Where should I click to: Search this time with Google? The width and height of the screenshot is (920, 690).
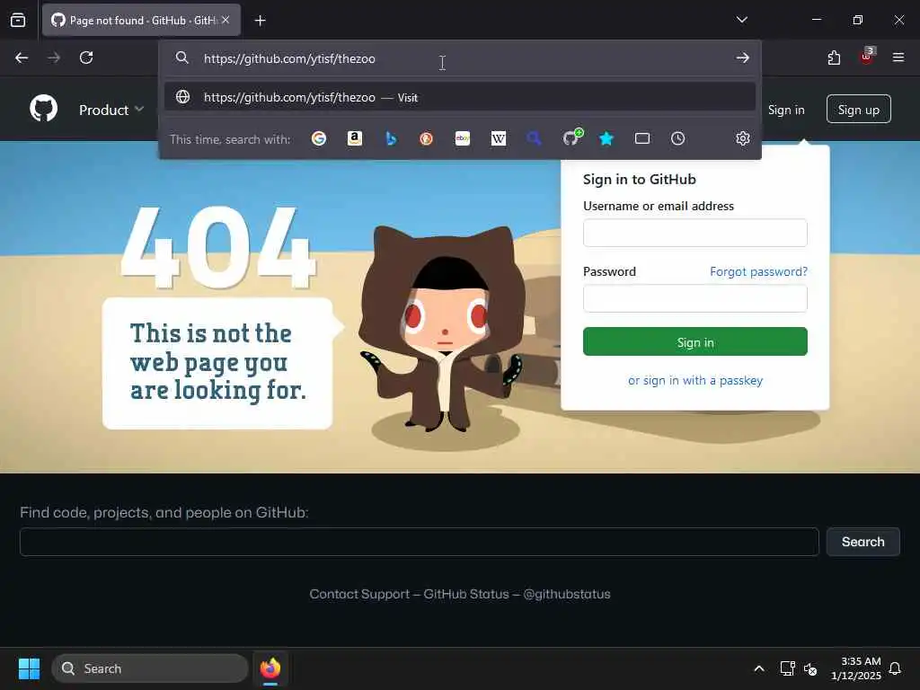[319, 138]
